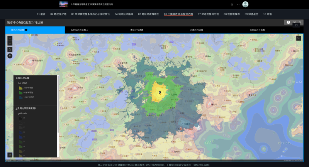Image resolution: width=309 pixels, height=167 pixels.
Task: Click the story cover thumbnail in header
Action: click(64, 4)
